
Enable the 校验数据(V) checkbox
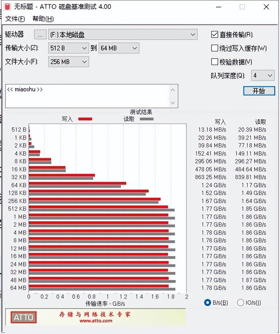pyautogui.click(x=214, y=62)
